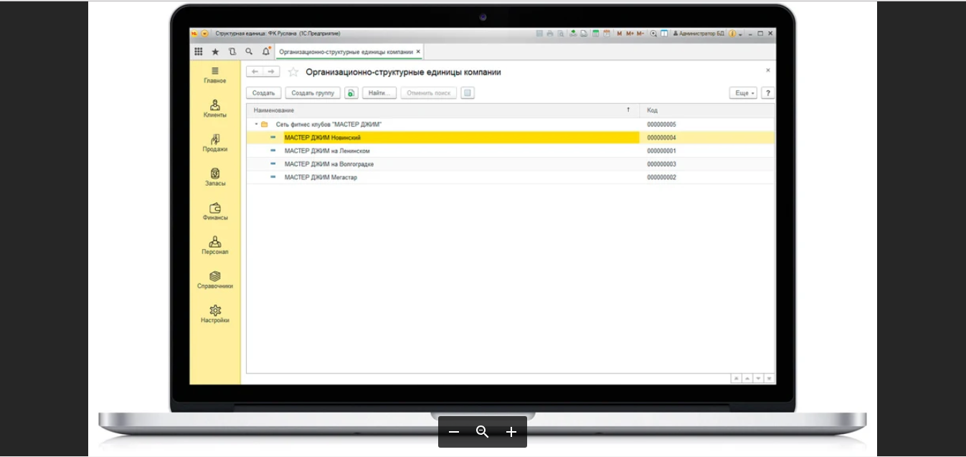Open the yellow info icon
This screenshot has height=457, width=966.
click(x=731, y=34)
